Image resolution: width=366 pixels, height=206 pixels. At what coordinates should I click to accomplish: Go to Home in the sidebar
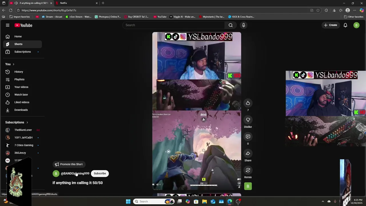[22, 36]
